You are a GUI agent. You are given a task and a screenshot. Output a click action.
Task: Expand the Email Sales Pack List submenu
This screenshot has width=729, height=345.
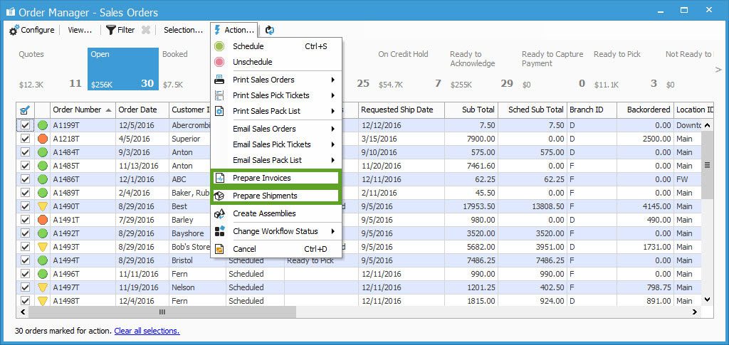pyautogui.click(x=333, y=161)
